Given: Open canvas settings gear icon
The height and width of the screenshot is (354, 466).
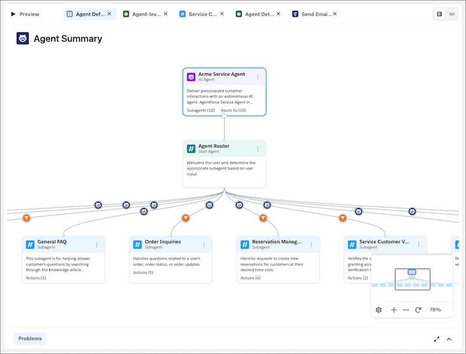Looking at the screenshot, I should pos(379,310).
